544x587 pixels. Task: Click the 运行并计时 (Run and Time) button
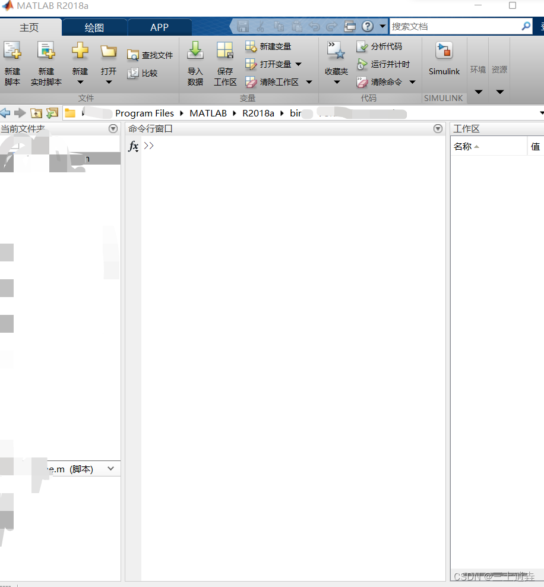click(x=383, y=64)
